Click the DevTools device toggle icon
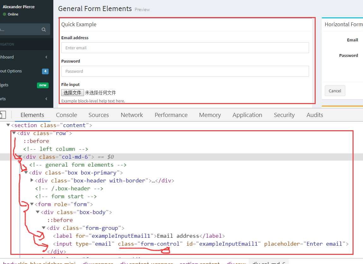 [x=3, y=115]
